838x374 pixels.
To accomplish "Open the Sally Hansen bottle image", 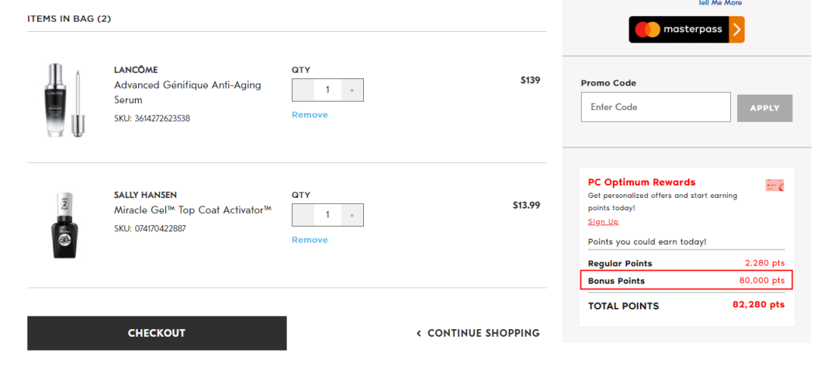I will pyautogui.click(x=63, y=224).
